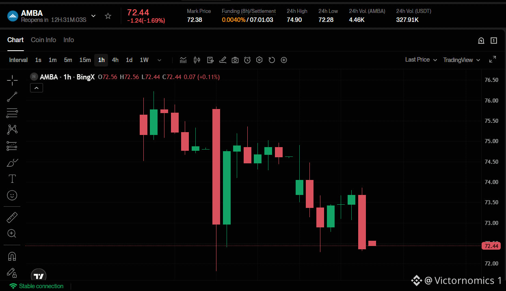This screenshot has width=506, height=291.
Task: Open the Info tab
Action: click(x=69, y=40)
